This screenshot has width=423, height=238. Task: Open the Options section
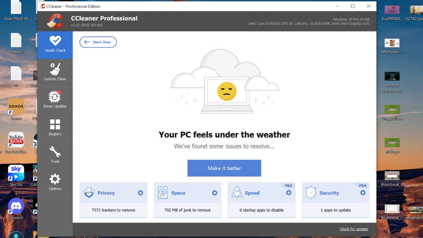(55, 182)
